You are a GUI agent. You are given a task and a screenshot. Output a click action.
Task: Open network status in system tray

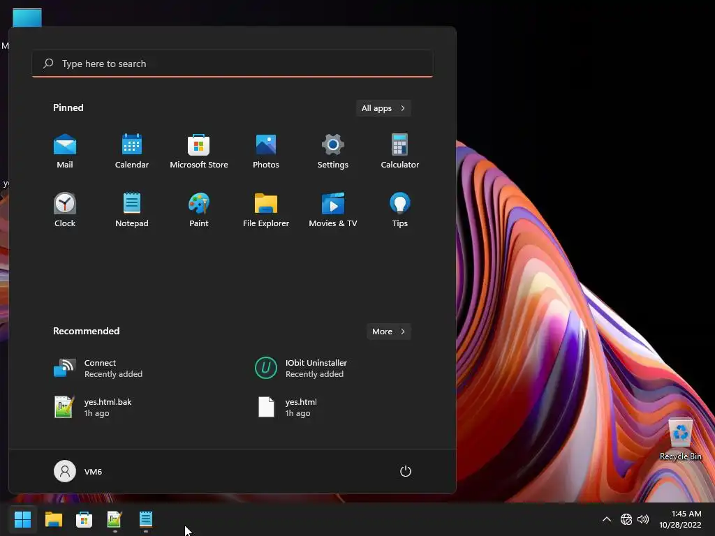(626, 519)
